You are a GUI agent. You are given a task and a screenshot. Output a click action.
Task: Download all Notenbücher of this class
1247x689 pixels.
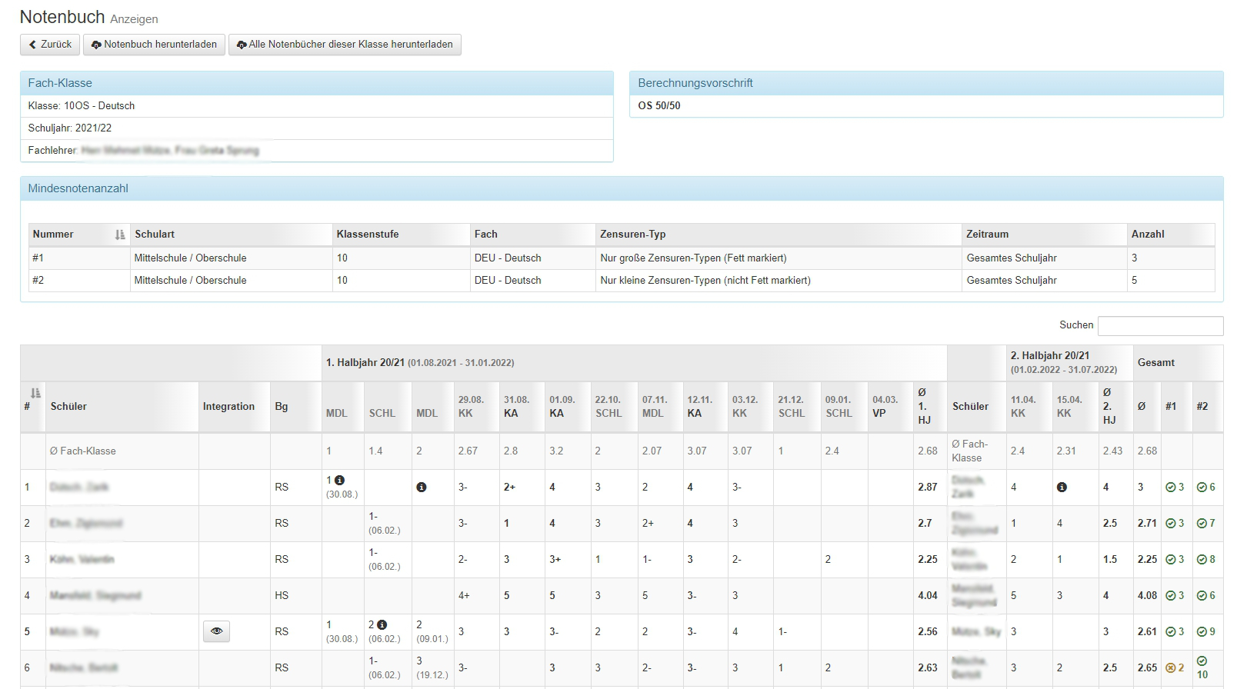(x=345, y=45)
